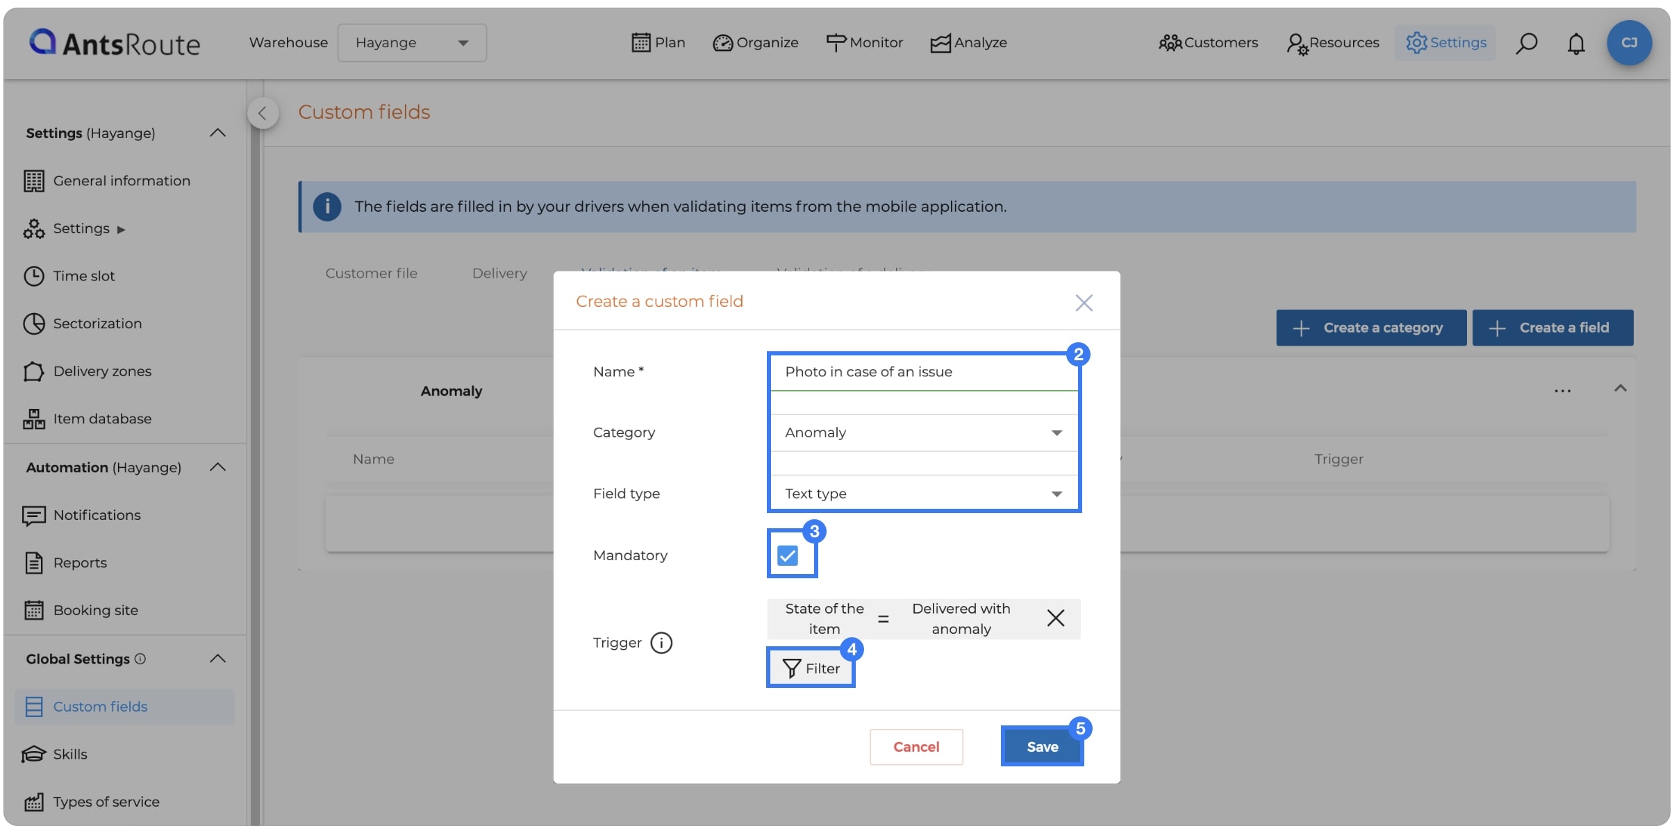Open the Field type dropdown
Image resolution: width=1674 pixels, height=833 pixels.
tap(925, 494)
